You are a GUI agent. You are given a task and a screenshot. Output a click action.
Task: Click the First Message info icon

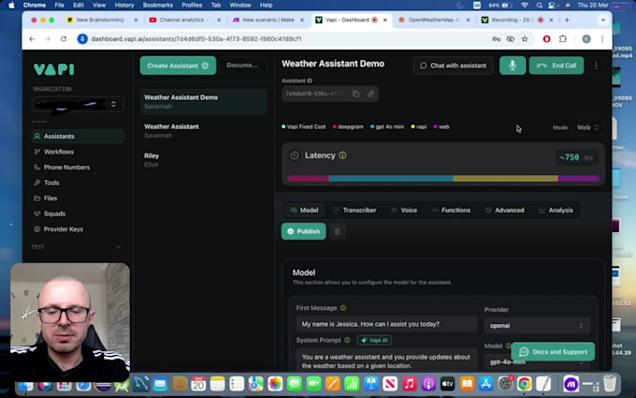[343, 308]
